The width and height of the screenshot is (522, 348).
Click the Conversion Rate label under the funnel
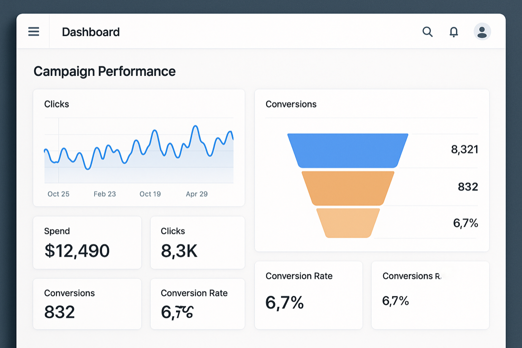(299, 276)
